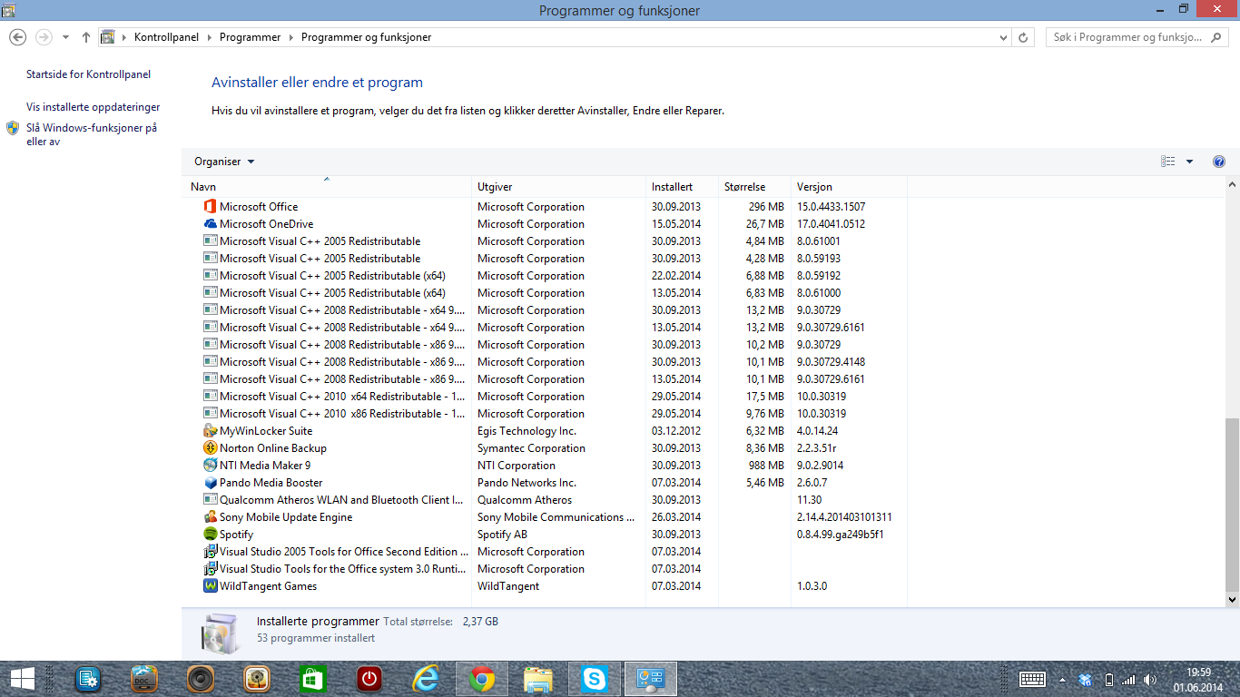Open the help question mark icon

point(1219,162)
